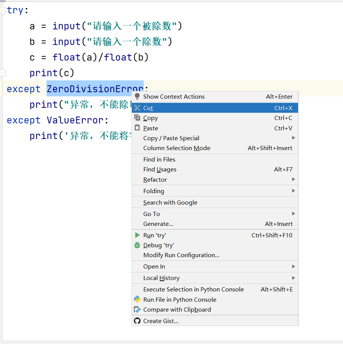Click the Alt+Shift+E shortcut label
This screenshot has height=344, width=343.
[277, 290]
